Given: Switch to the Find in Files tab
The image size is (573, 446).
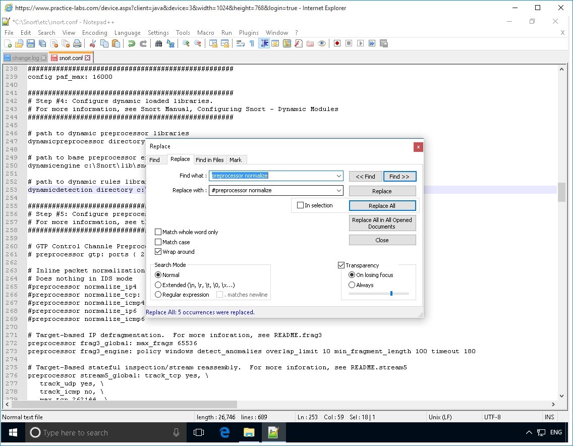Looking at the screenshot, I should click(x=209, y=160).
